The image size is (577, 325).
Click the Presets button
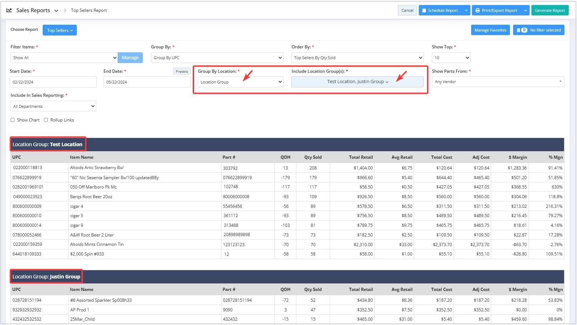click(182, 71)
